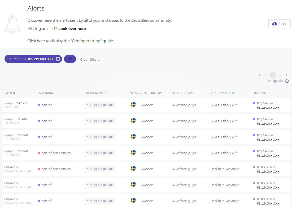
Task: Open the 'Look over here' link
Action: 72,28
